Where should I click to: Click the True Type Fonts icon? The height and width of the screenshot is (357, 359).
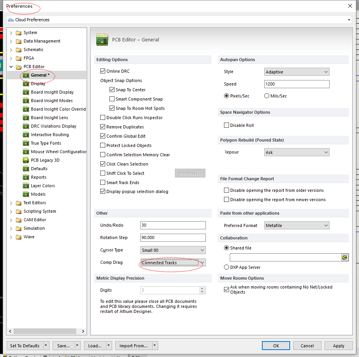pos(26,143)
